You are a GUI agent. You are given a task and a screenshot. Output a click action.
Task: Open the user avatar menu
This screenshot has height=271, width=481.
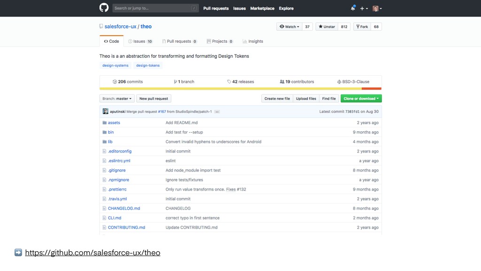[x=377, y=8]
